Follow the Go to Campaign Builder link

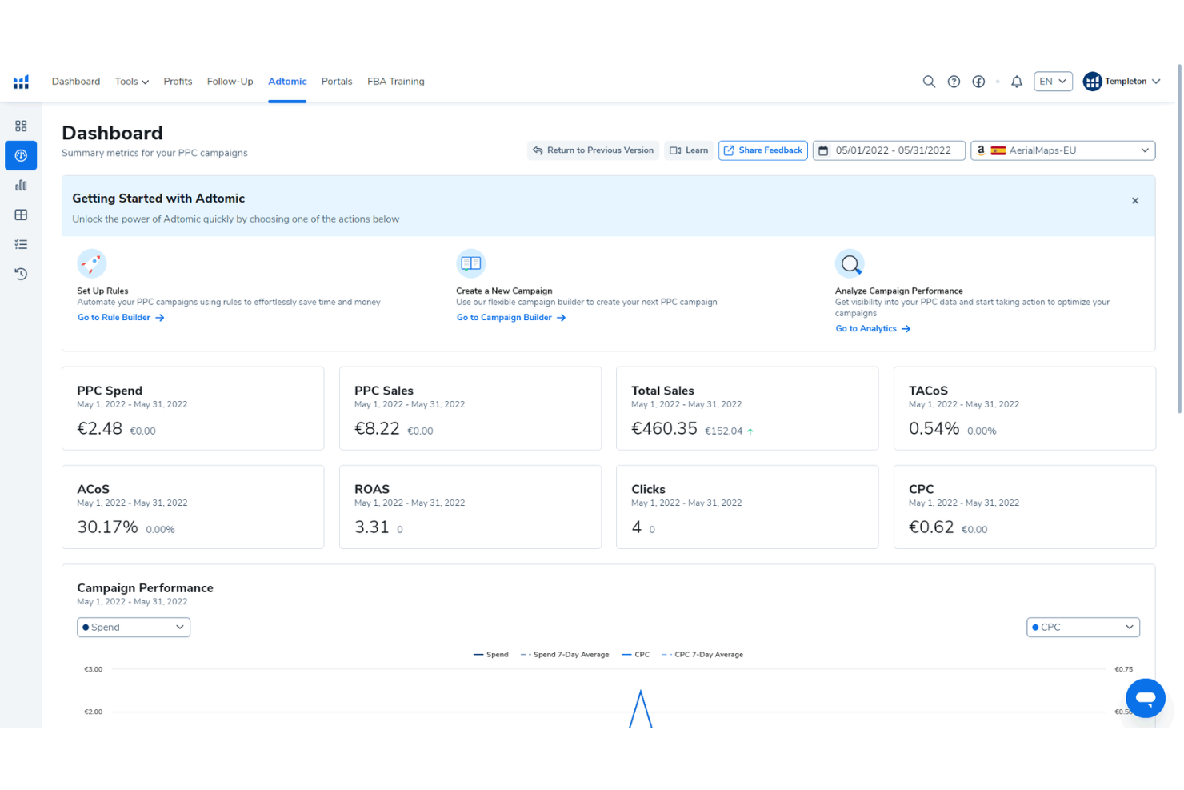pos(511,318)
